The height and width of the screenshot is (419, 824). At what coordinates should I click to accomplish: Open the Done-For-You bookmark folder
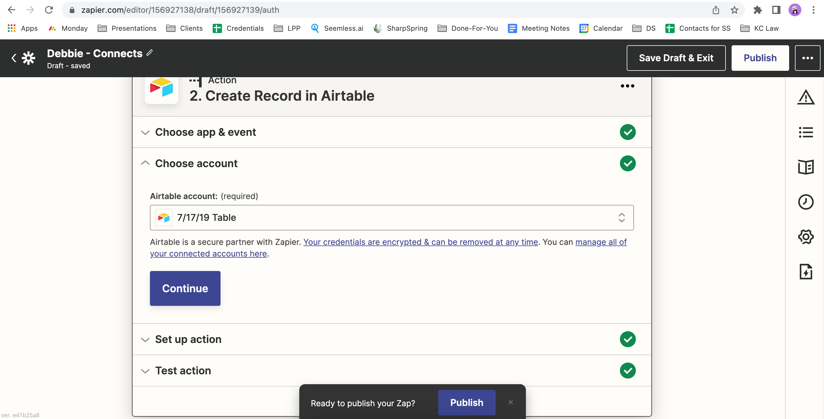[x=468, y=28]
